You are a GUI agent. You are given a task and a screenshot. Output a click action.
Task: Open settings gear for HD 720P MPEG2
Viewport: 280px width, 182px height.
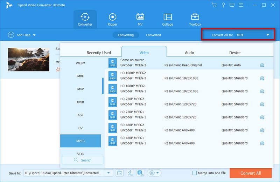pyautogui.click(x=262, y=104)
